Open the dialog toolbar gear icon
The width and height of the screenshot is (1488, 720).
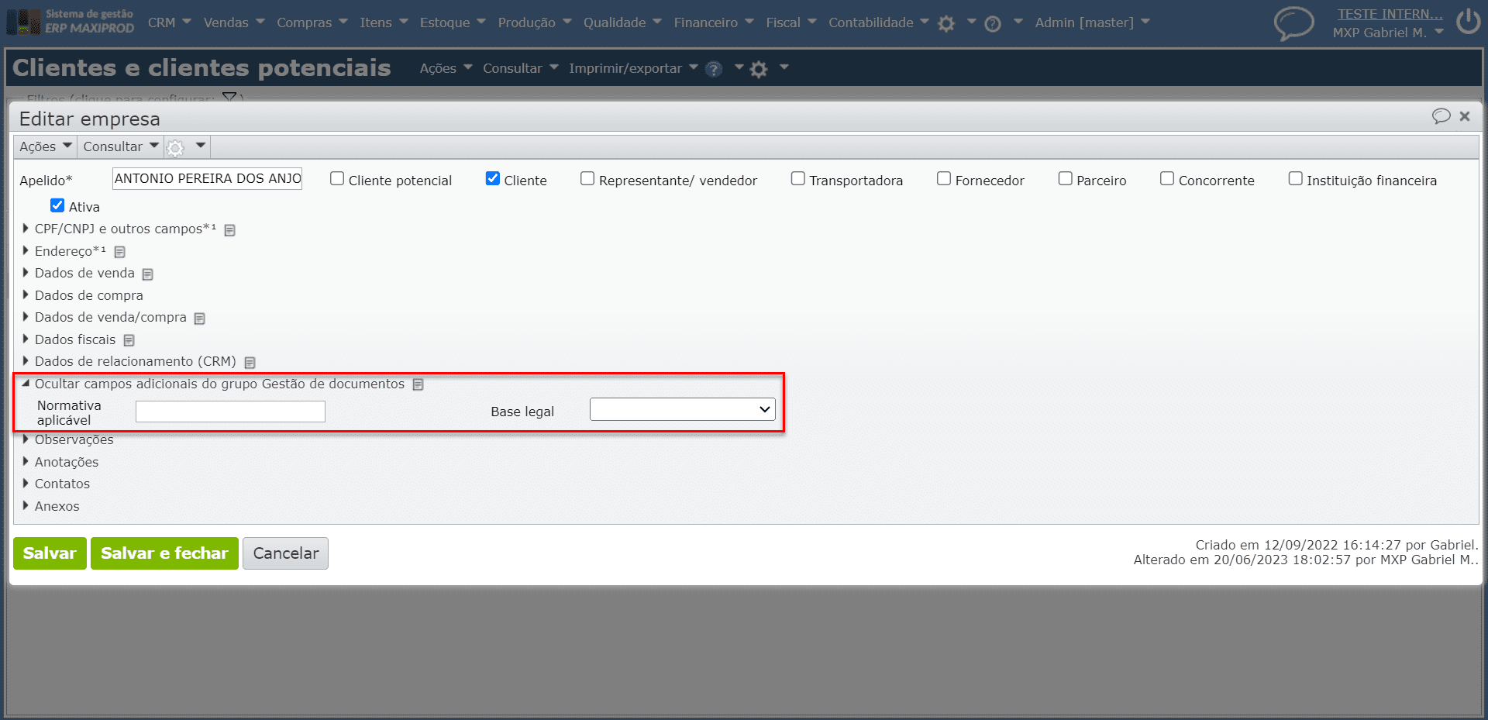[176, 147]
